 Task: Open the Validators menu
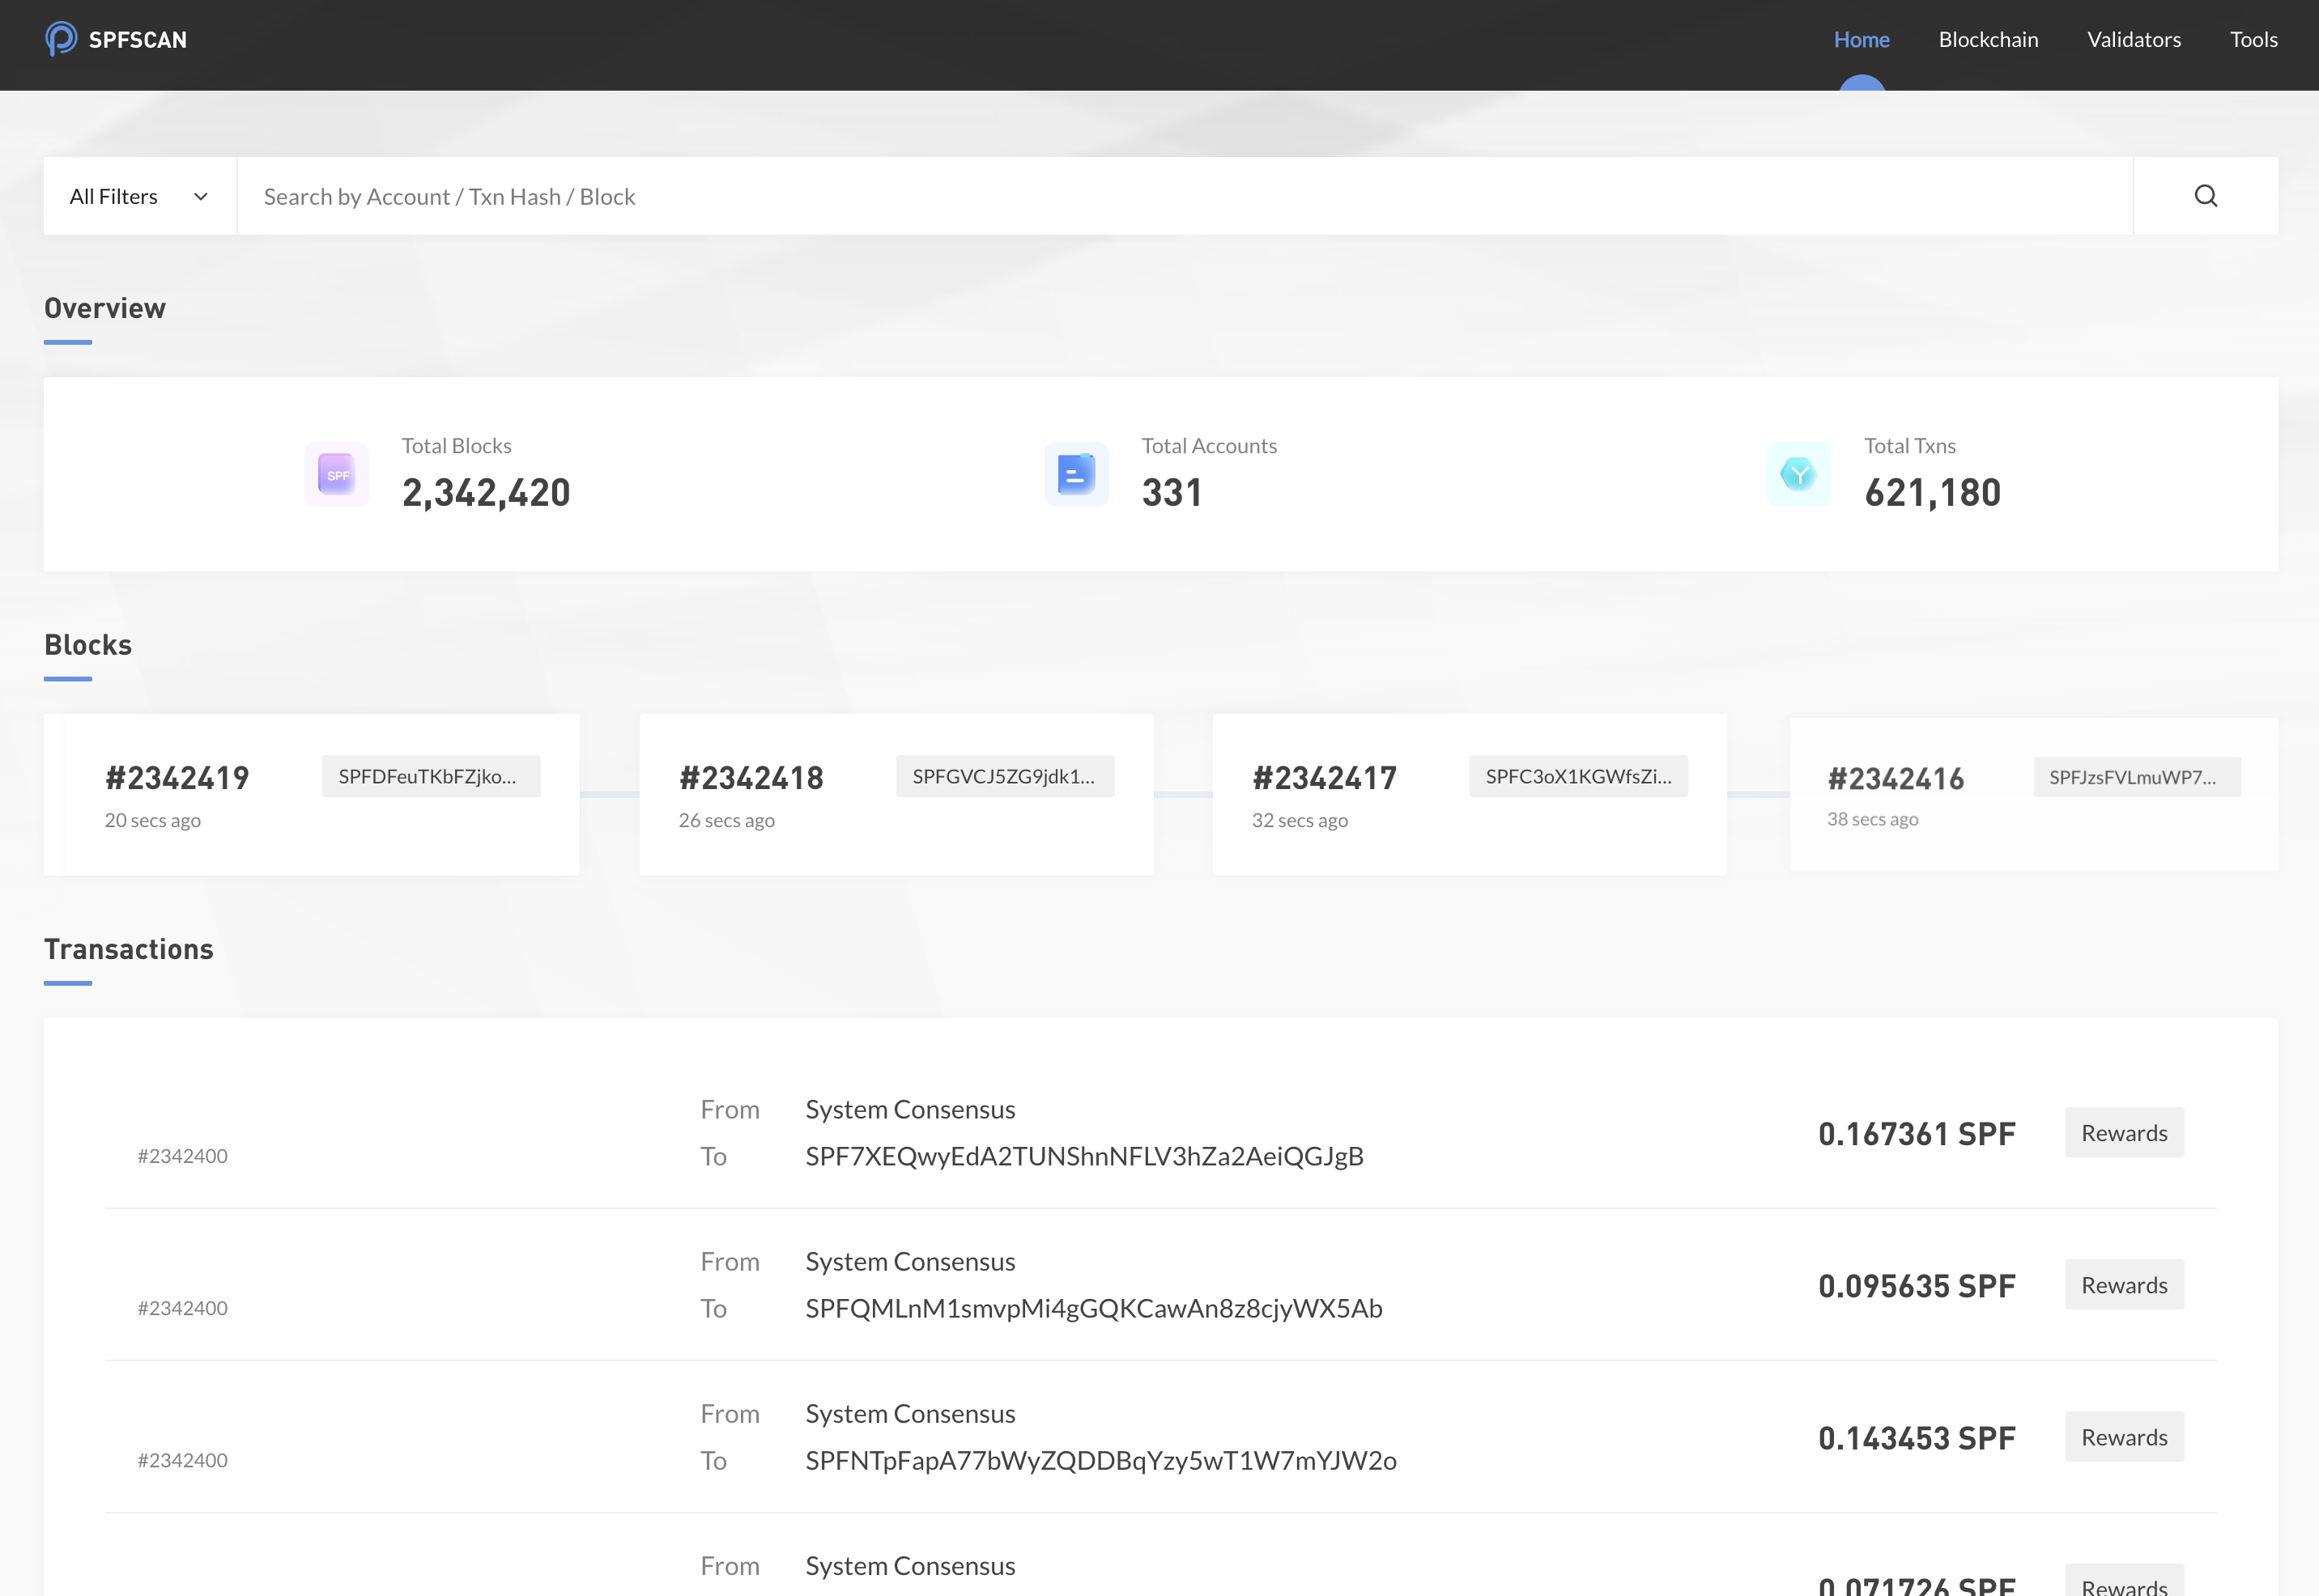[x=2134, y=40]
